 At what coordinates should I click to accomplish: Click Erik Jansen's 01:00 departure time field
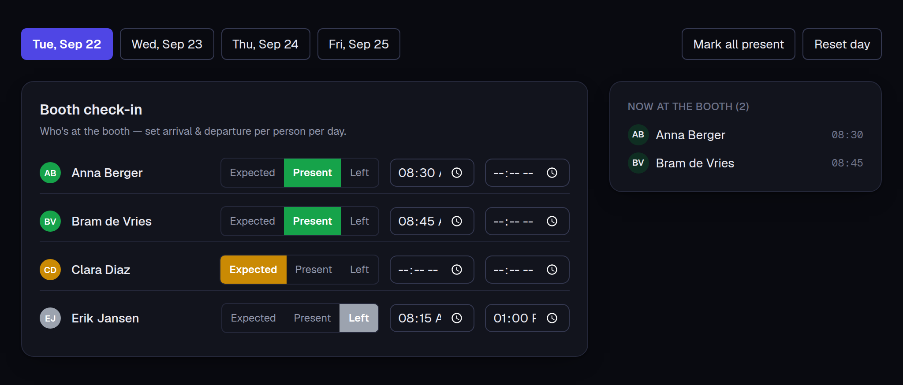point(527,318)
